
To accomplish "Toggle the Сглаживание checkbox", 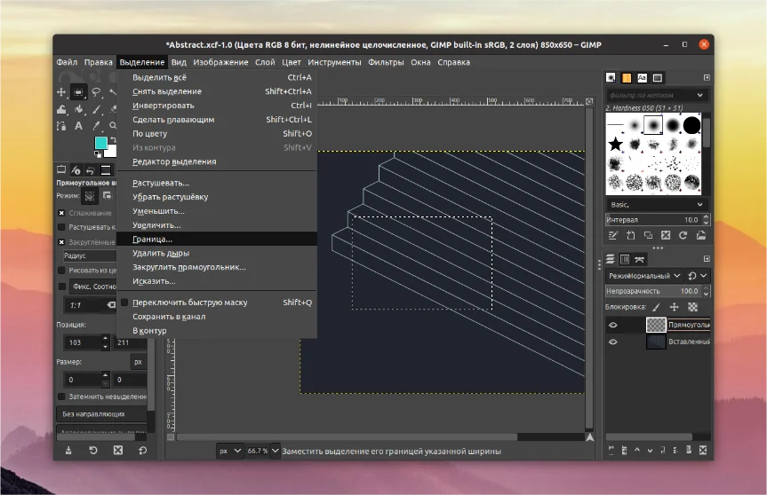I will (61, 213).
